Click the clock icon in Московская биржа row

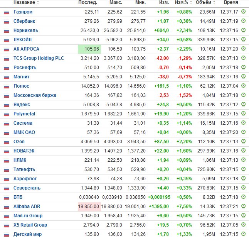pos(243,95)
